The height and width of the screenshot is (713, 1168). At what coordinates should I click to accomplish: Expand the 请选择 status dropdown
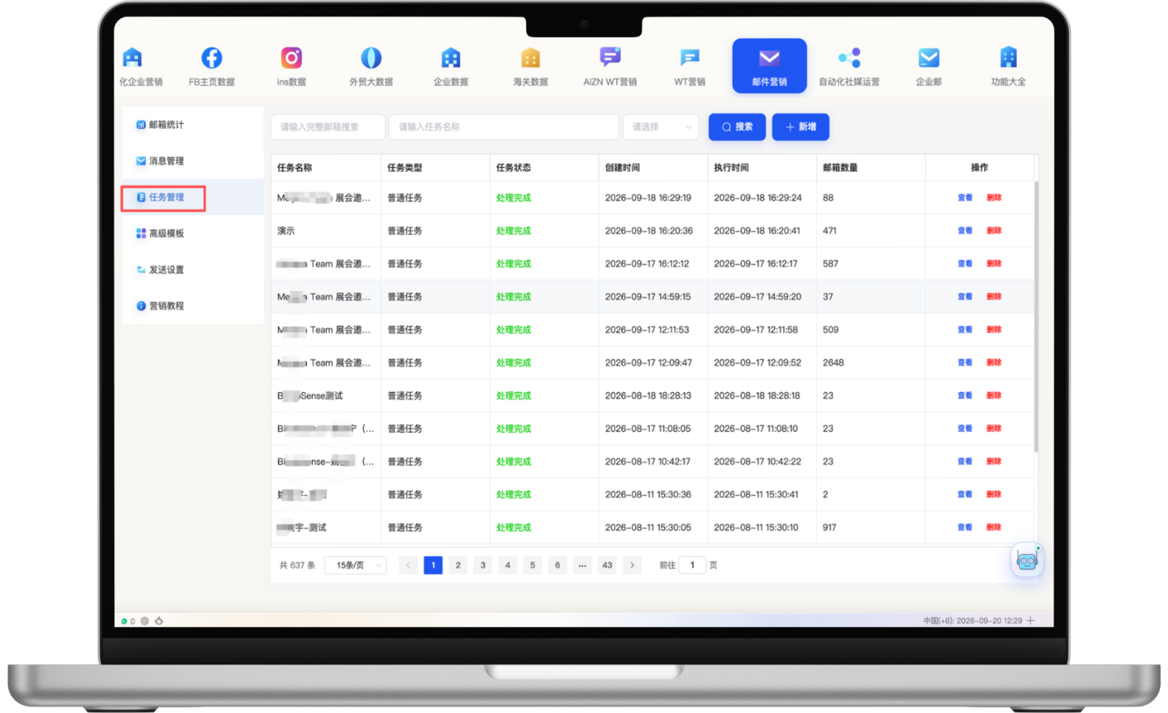point(661,127)
